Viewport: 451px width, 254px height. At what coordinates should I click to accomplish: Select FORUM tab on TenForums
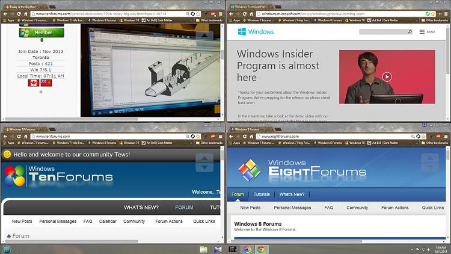[x=184, y=207]
